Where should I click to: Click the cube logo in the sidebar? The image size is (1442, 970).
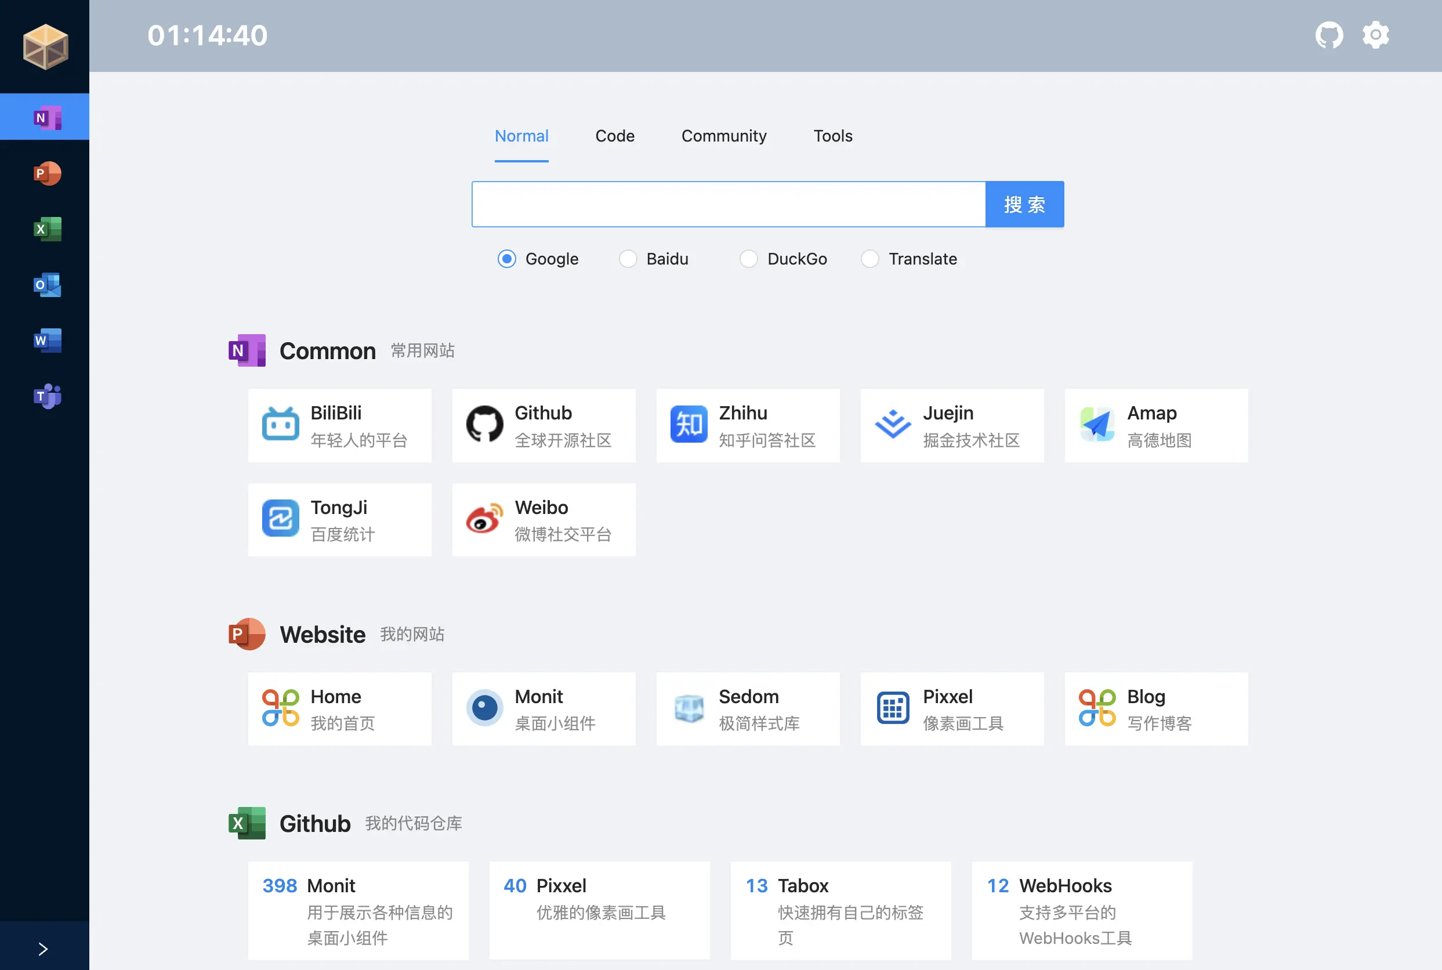(x=45, y=46)
